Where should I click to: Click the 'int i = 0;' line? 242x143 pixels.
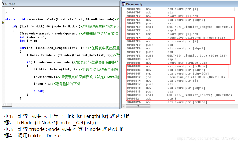pos(28,41)
